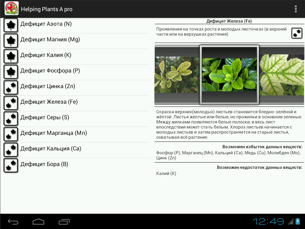View Дефицит Бора (B) entry
305x229 pixels.
coord(77,165)
